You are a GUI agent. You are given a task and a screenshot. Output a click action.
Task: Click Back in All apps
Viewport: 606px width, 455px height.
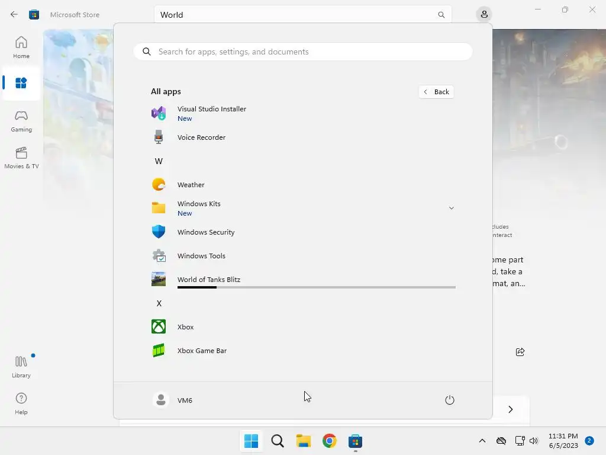[x=436, y=92]
